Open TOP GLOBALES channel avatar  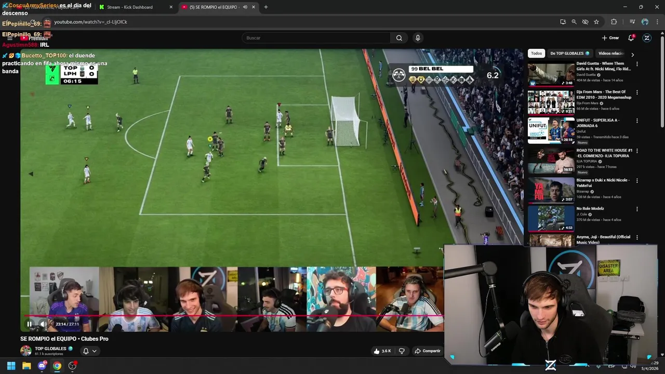26,351
